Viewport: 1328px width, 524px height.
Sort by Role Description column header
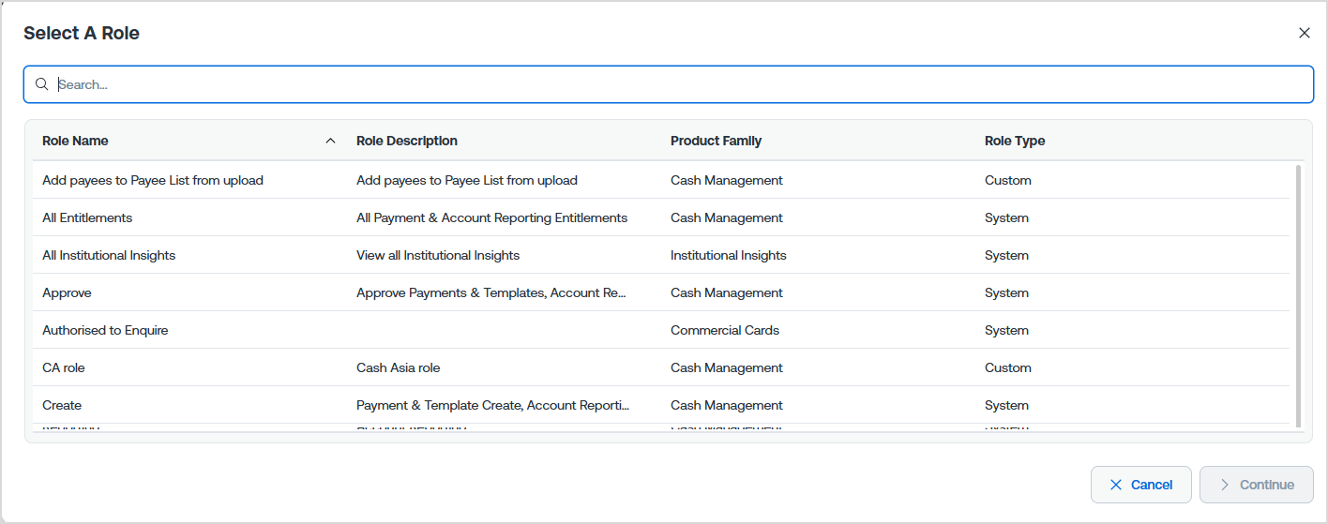pos(407,141)
